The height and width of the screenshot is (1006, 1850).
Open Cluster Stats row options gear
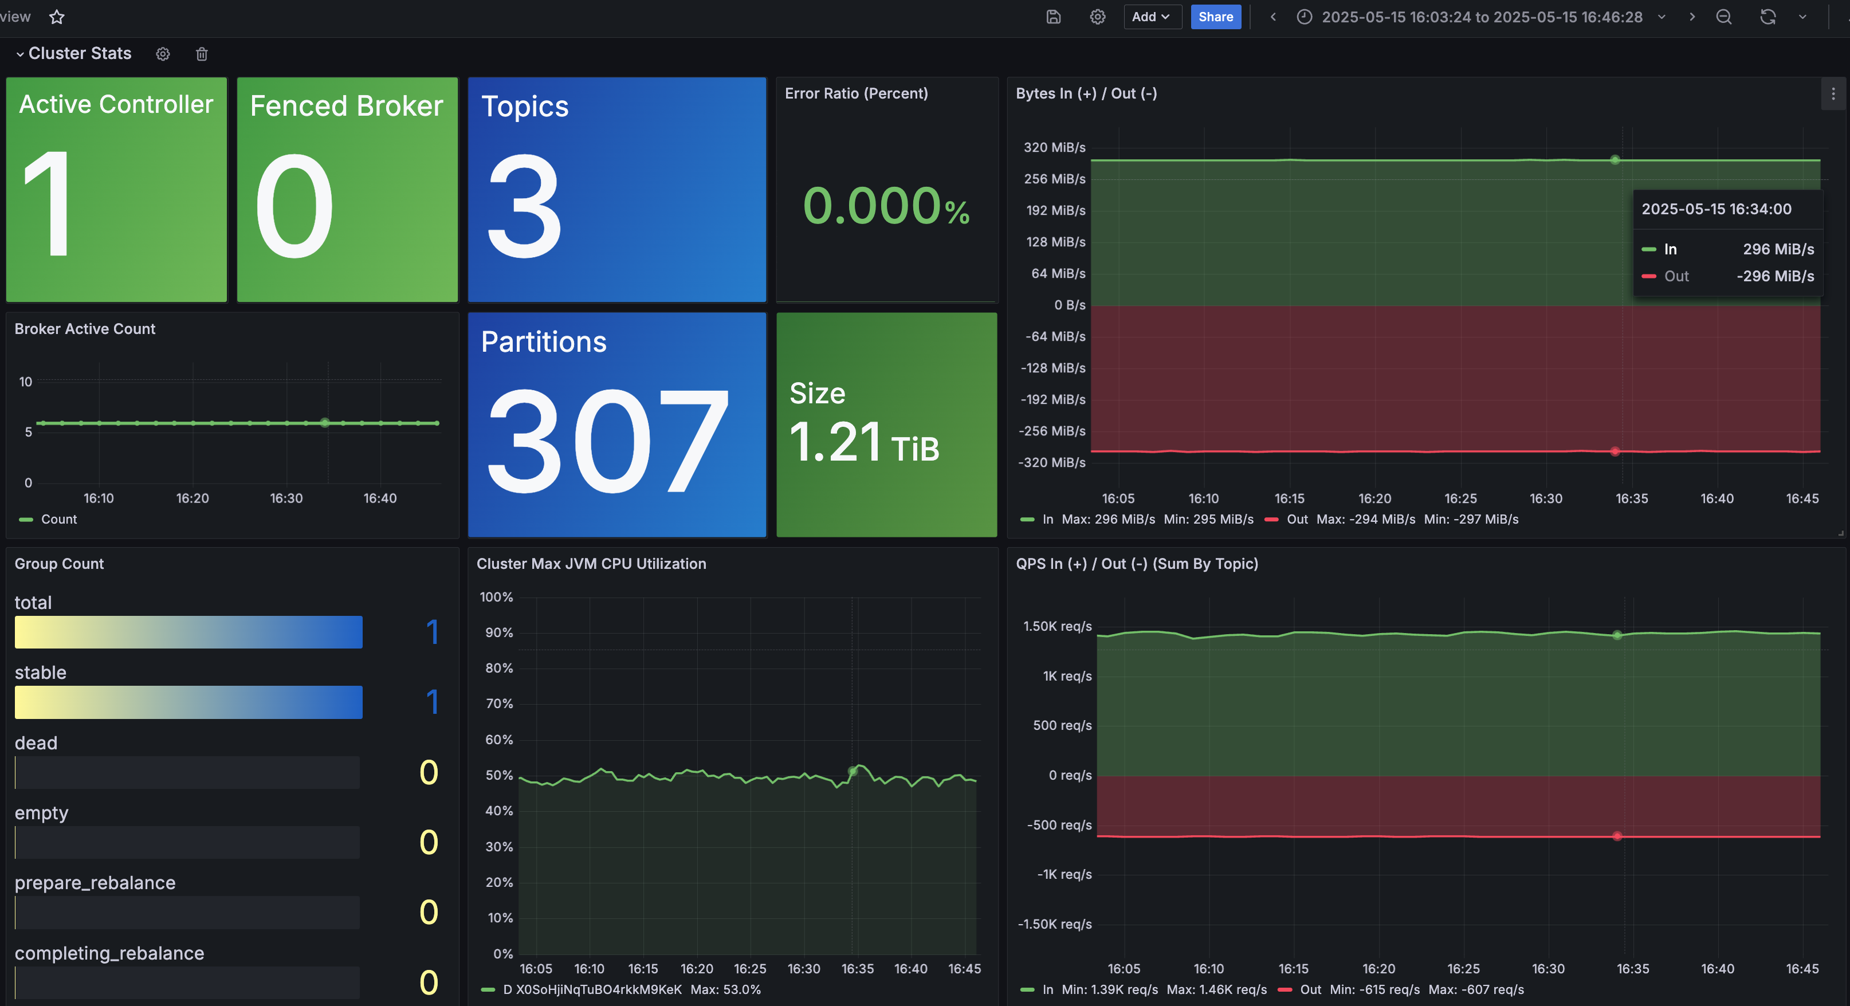[163, 54]
